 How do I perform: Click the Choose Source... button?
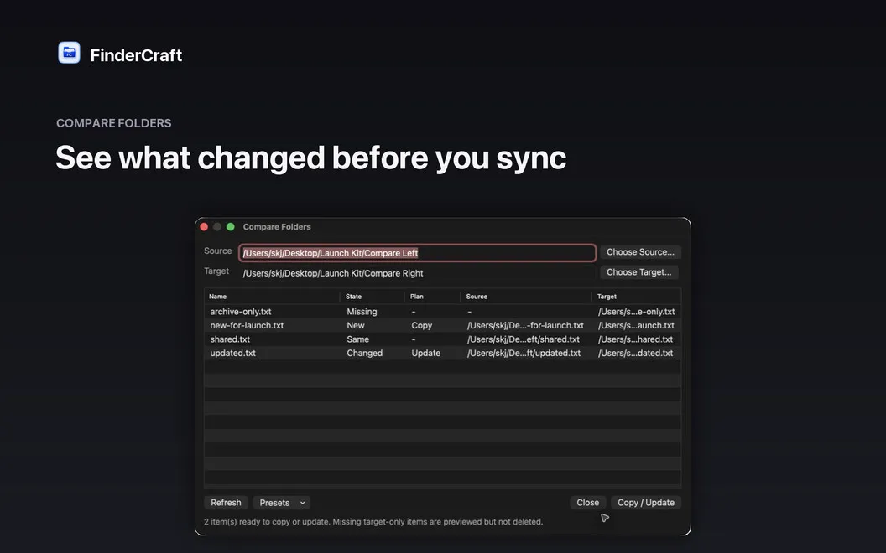(640, 251)
